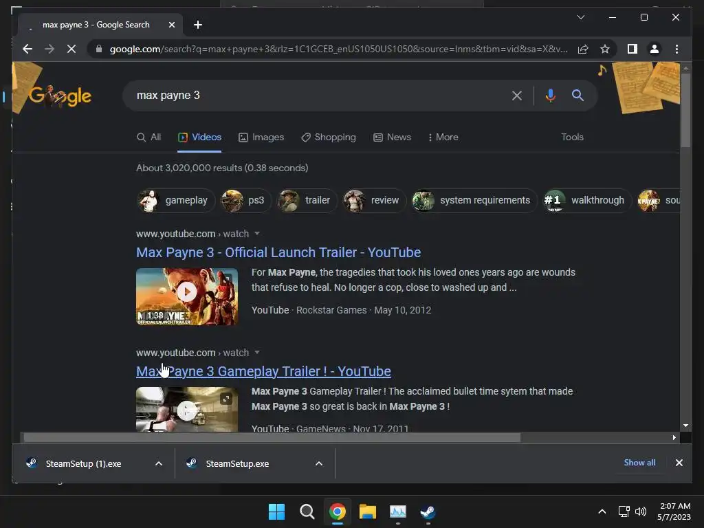Image resolution: width=704 pixels, height=528 pixels.
Task: Open the Shopping tab
Action: click(328, 137)
